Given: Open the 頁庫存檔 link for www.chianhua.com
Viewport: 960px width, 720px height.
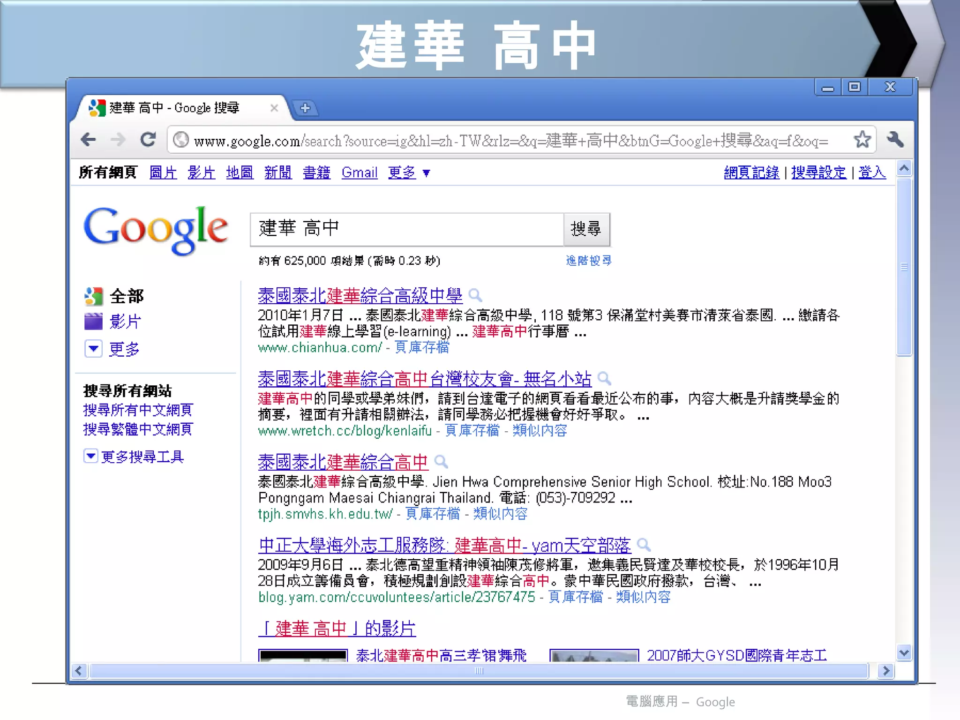Looking at the screenshot, I should pyautogui.click(x=422, y=347).
